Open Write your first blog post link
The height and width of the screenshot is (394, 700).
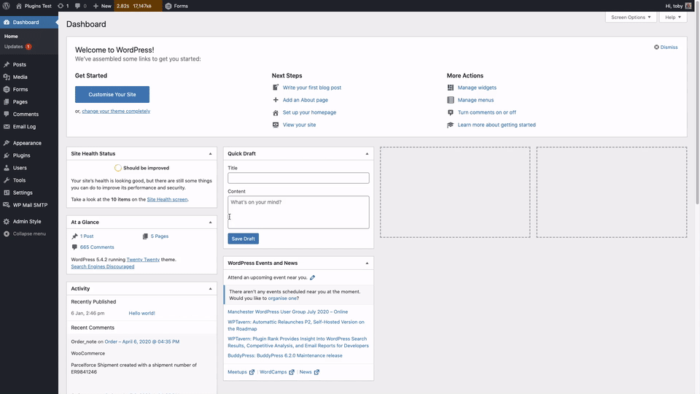click(311, 88)
